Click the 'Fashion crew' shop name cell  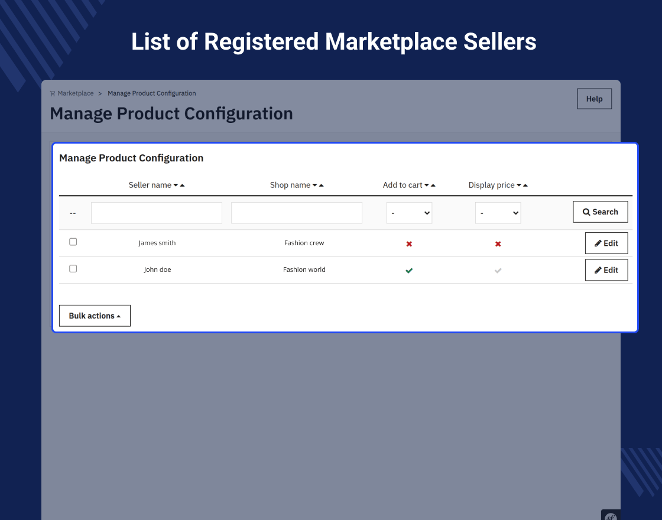click(x=304, y=243)
